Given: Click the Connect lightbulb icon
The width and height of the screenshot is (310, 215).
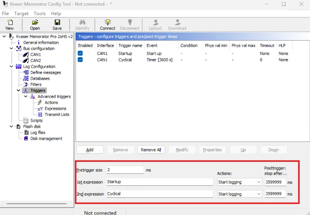Looking at the screenshot, I should tap(108, 22).
